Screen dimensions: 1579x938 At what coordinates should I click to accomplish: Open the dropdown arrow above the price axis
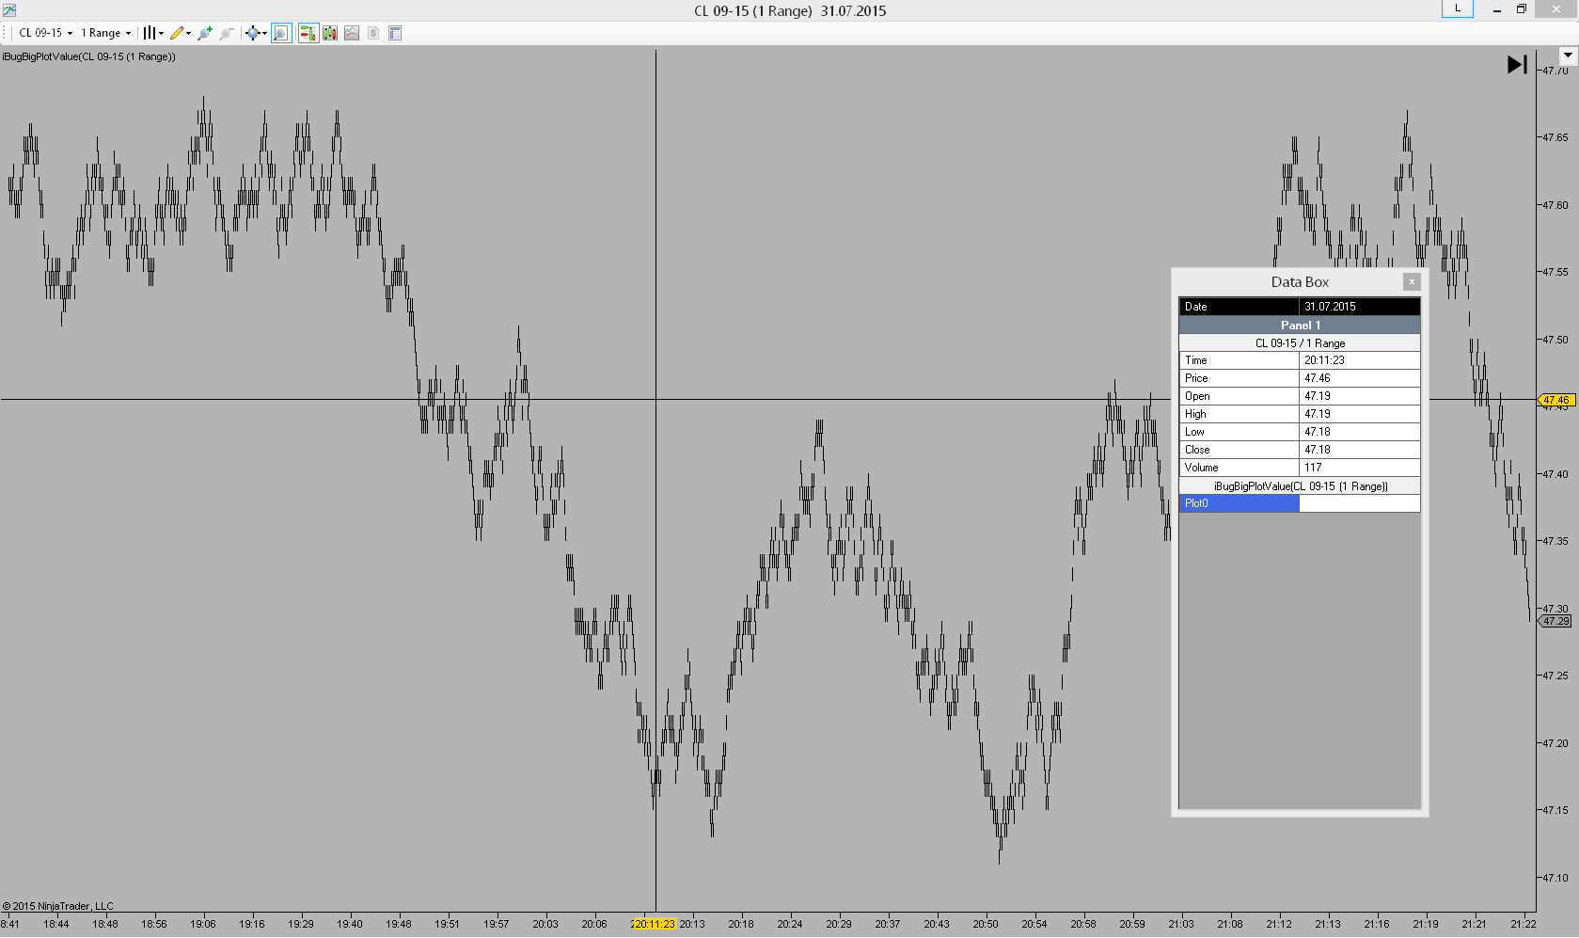pyautogui.click(x=1568, y=56)
